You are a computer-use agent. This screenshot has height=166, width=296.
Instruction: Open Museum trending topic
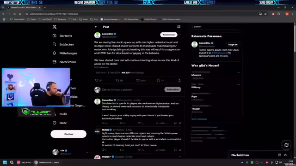pyautogui.click(x=196, y=75)
